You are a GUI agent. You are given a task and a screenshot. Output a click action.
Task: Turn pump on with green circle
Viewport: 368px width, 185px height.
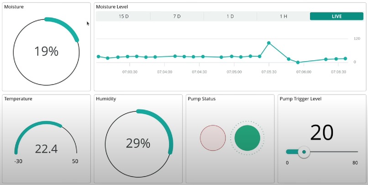click(x=247, y=138)
